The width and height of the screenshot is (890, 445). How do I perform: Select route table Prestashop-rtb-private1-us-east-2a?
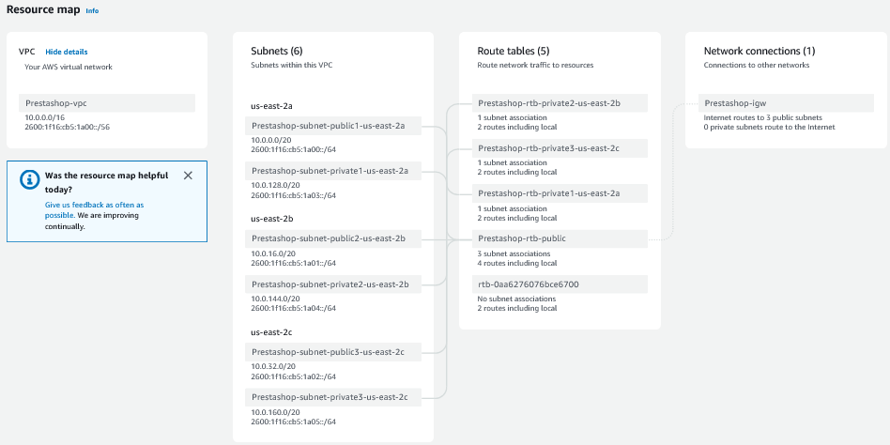pyautogui.click(x=549, y=193)
